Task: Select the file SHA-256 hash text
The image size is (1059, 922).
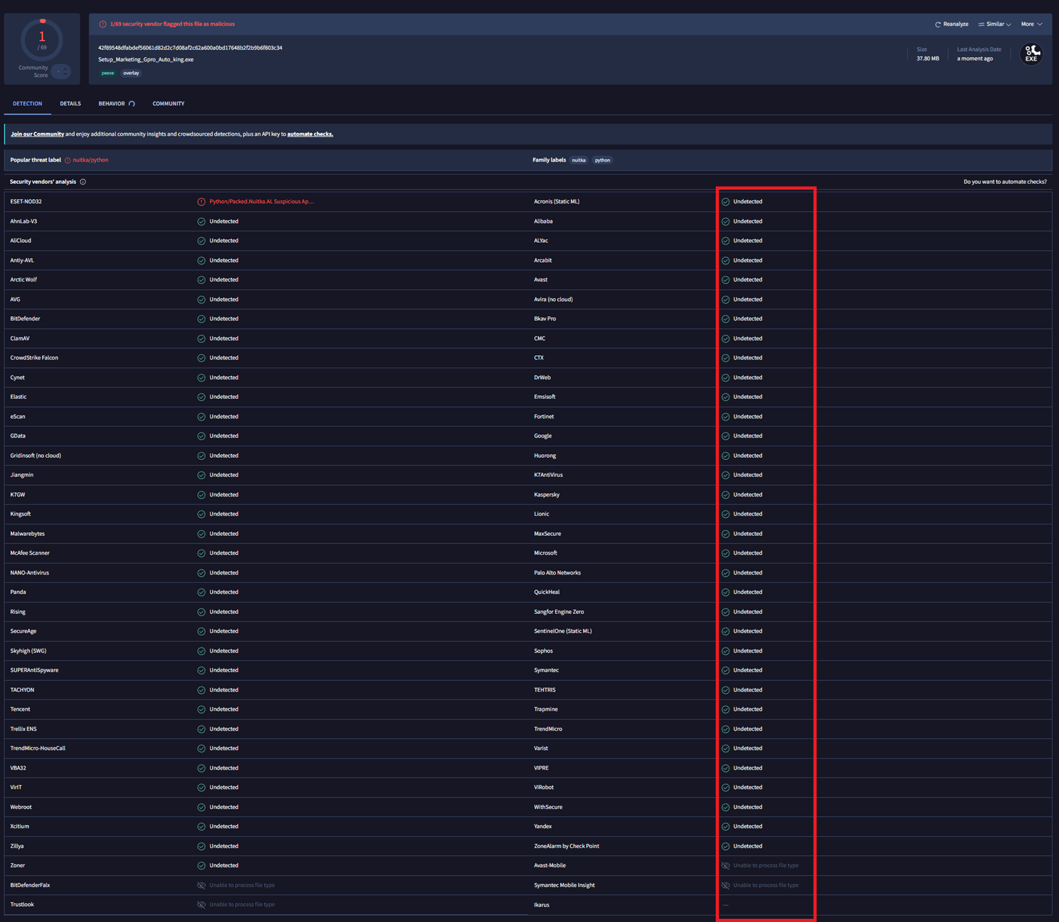Action: point(190,48)
